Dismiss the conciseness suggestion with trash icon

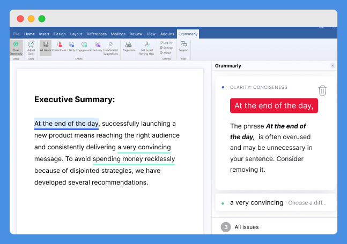322,90
